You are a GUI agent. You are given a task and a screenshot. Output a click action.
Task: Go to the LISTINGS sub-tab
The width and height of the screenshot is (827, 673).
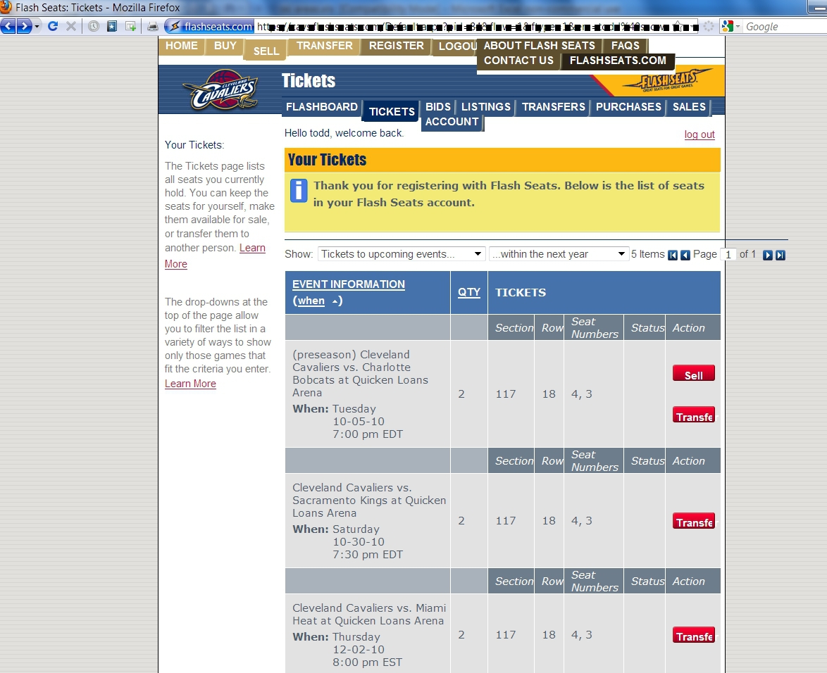click(486, 107)
